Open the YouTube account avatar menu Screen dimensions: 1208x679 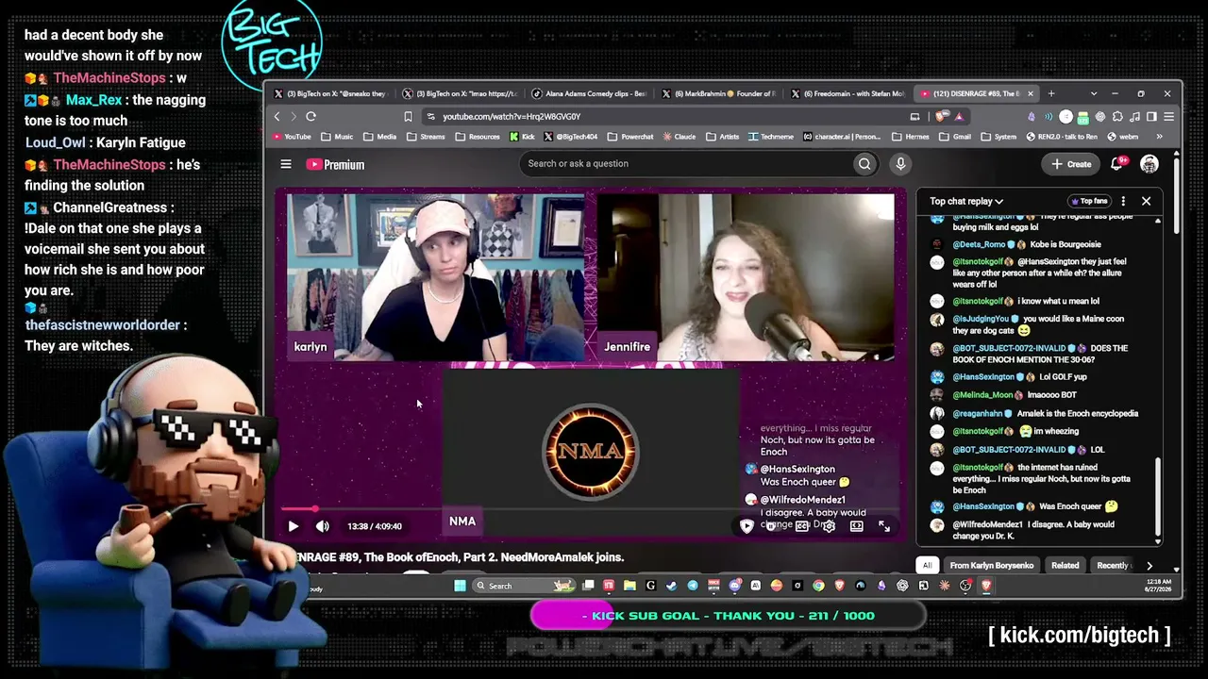(1149, 164)
